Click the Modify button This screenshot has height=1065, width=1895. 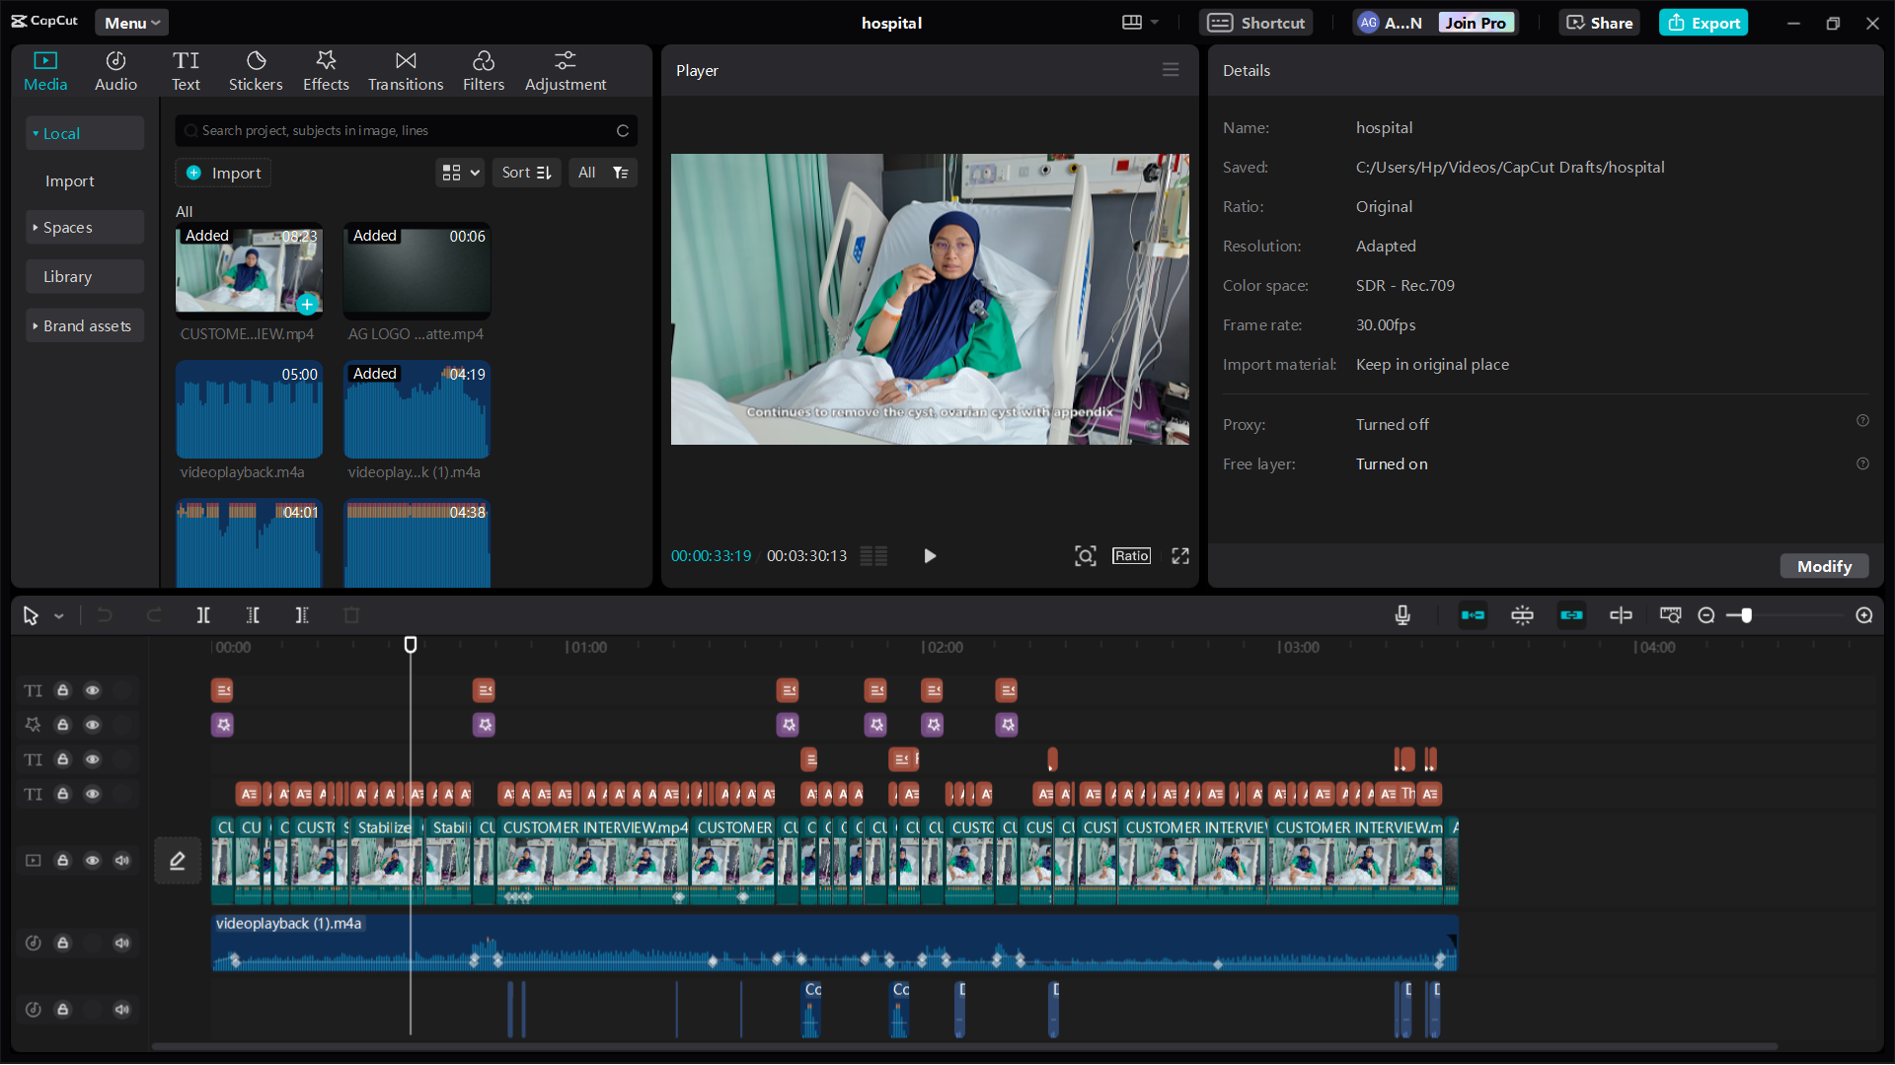tap(1824, 566)
